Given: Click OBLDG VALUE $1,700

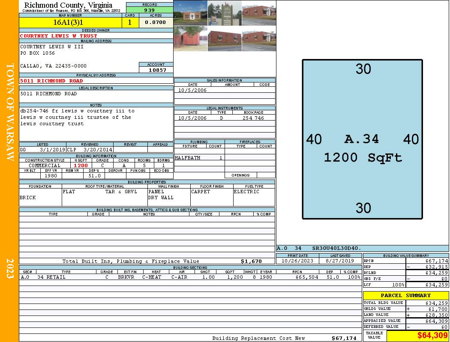Looking at the screenshot, I should click(438, 309).
